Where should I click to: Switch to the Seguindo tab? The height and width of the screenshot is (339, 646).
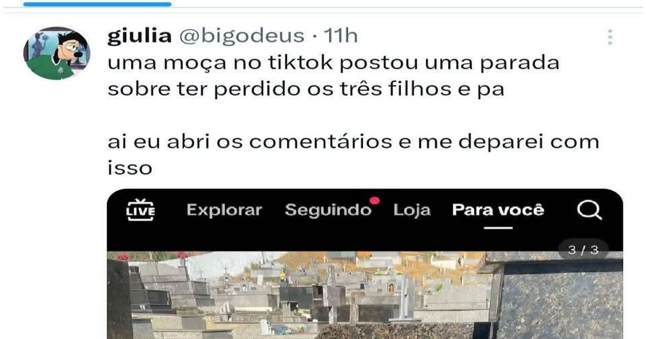point(328,210)
